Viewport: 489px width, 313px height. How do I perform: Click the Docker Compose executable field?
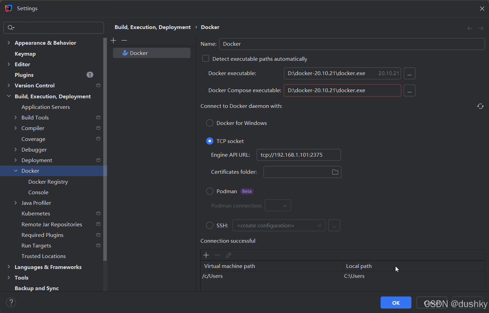coord(342,90)
